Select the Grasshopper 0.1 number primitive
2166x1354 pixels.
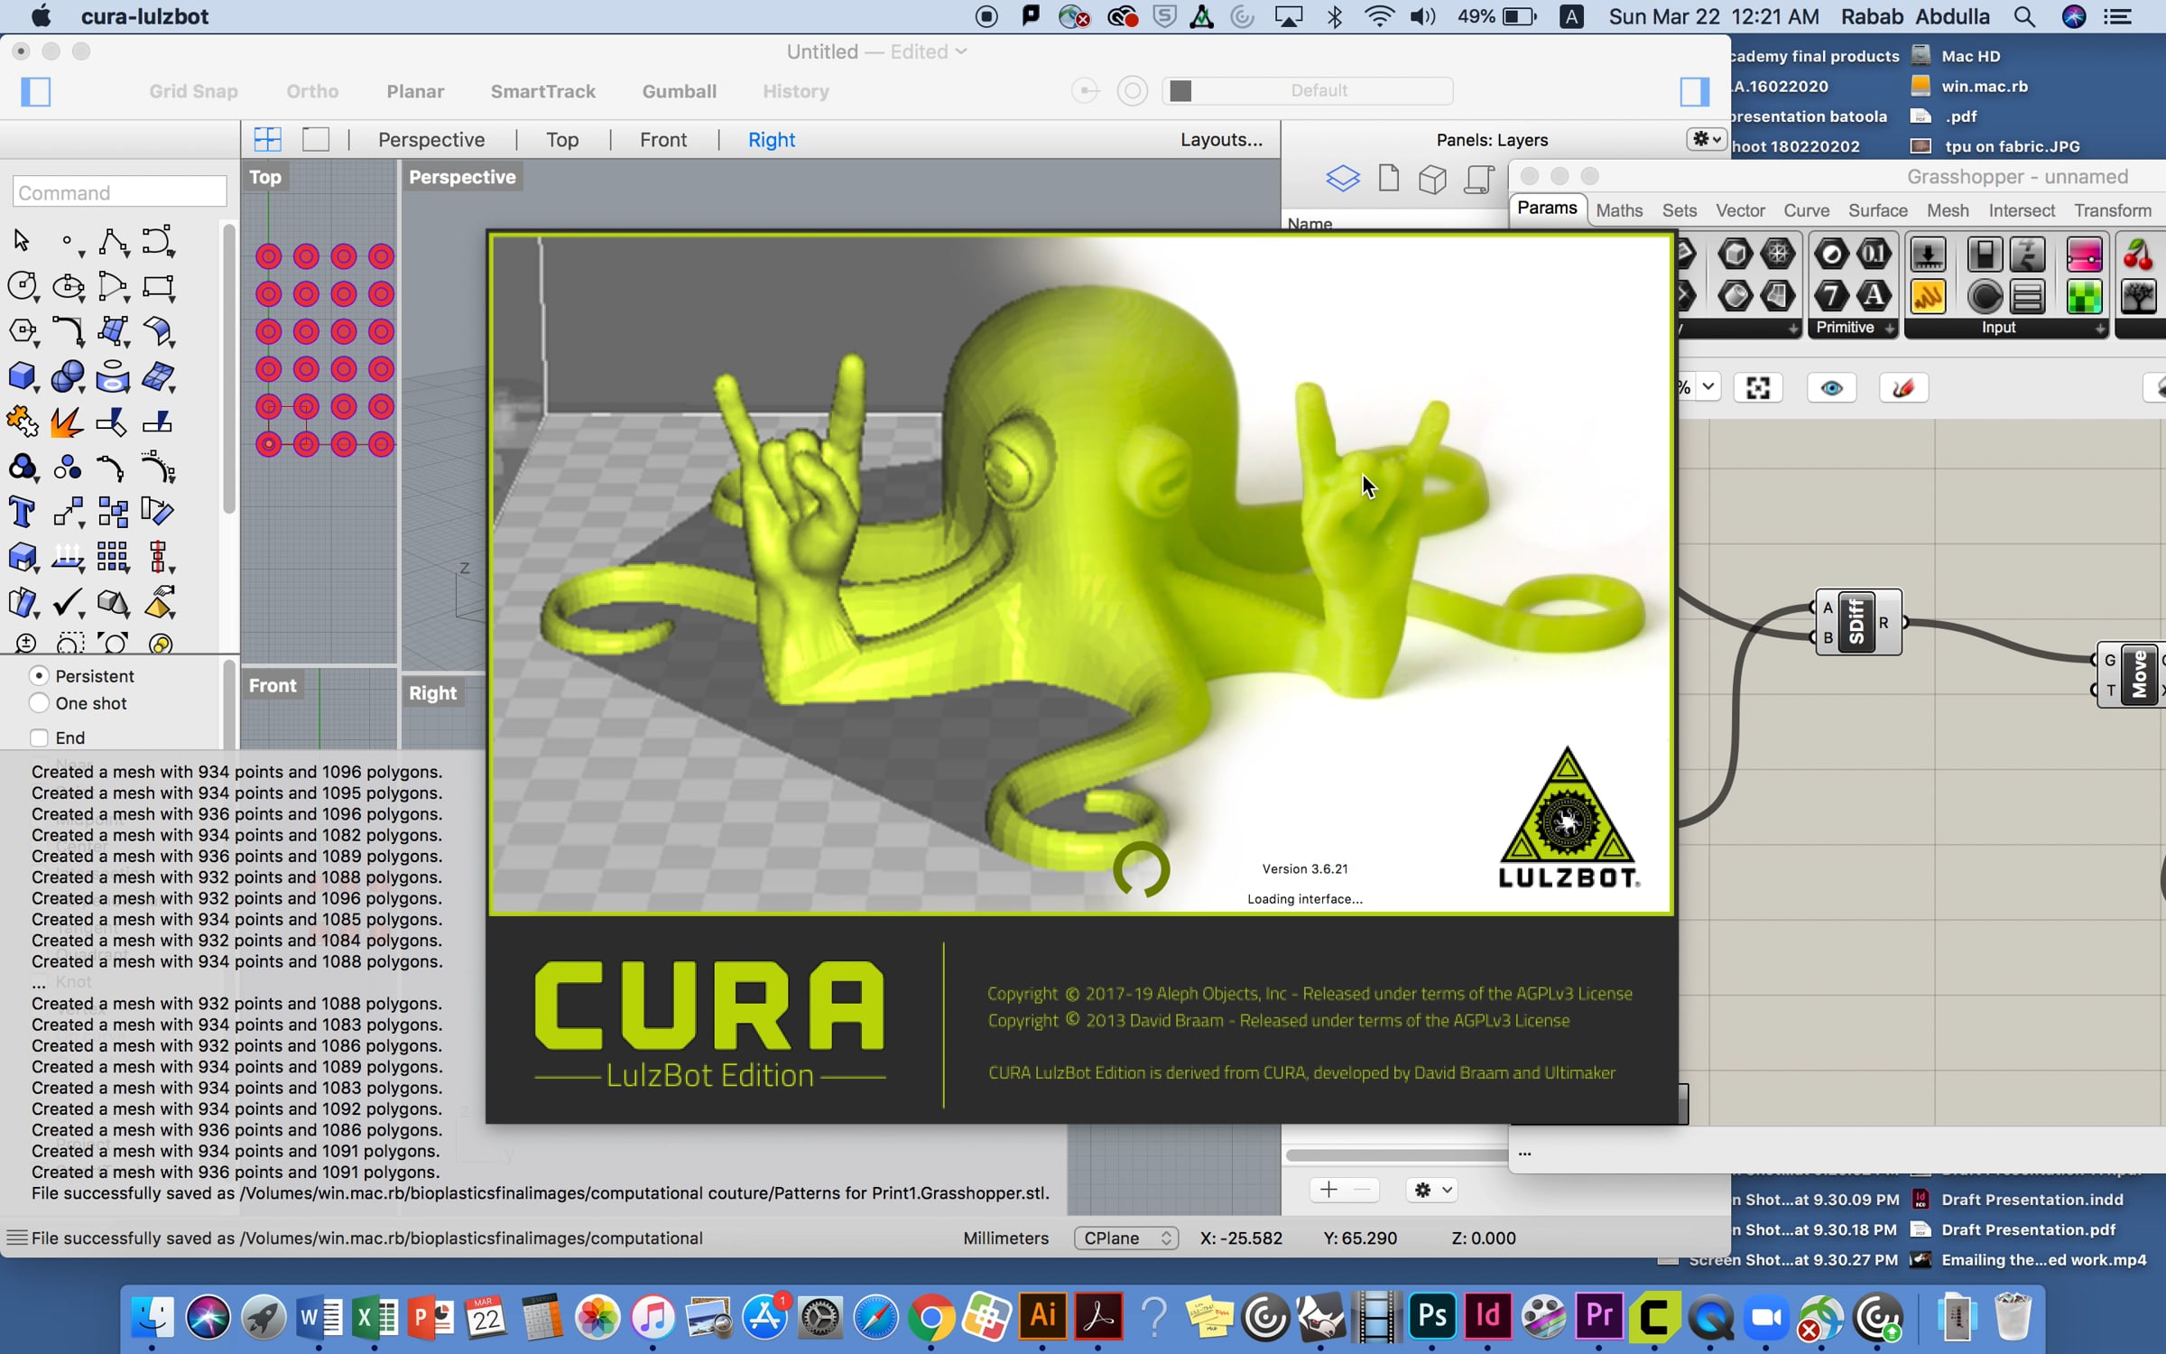point(1874,254)
